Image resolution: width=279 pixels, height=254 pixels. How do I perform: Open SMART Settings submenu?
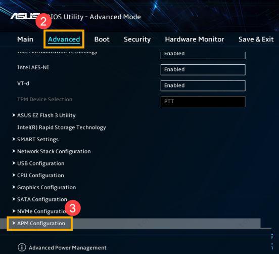click(38, 139)
